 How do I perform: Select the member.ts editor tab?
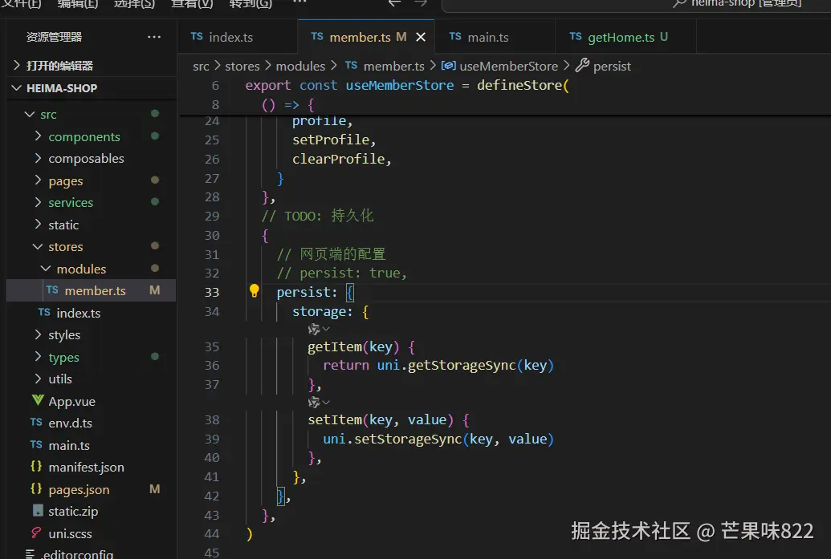361,37
